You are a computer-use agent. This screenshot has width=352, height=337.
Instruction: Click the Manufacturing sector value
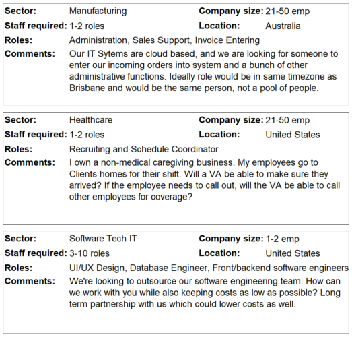98,11
